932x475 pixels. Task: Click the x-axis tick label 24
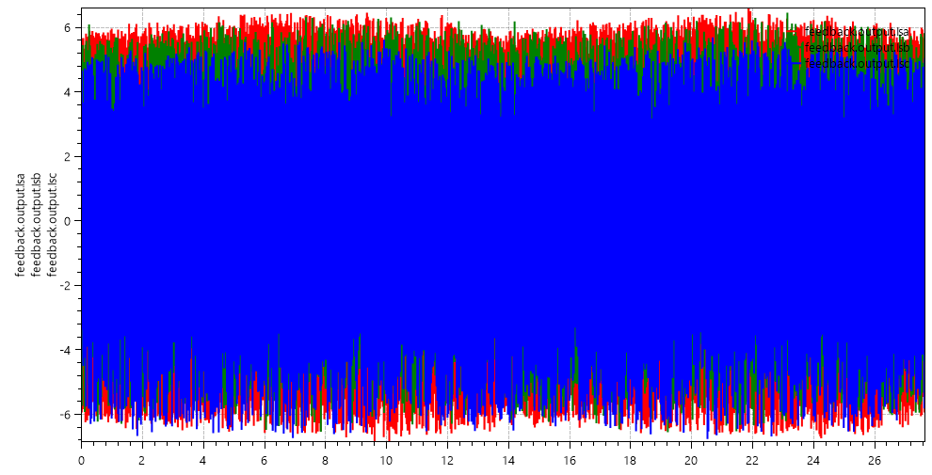(813, 460)
